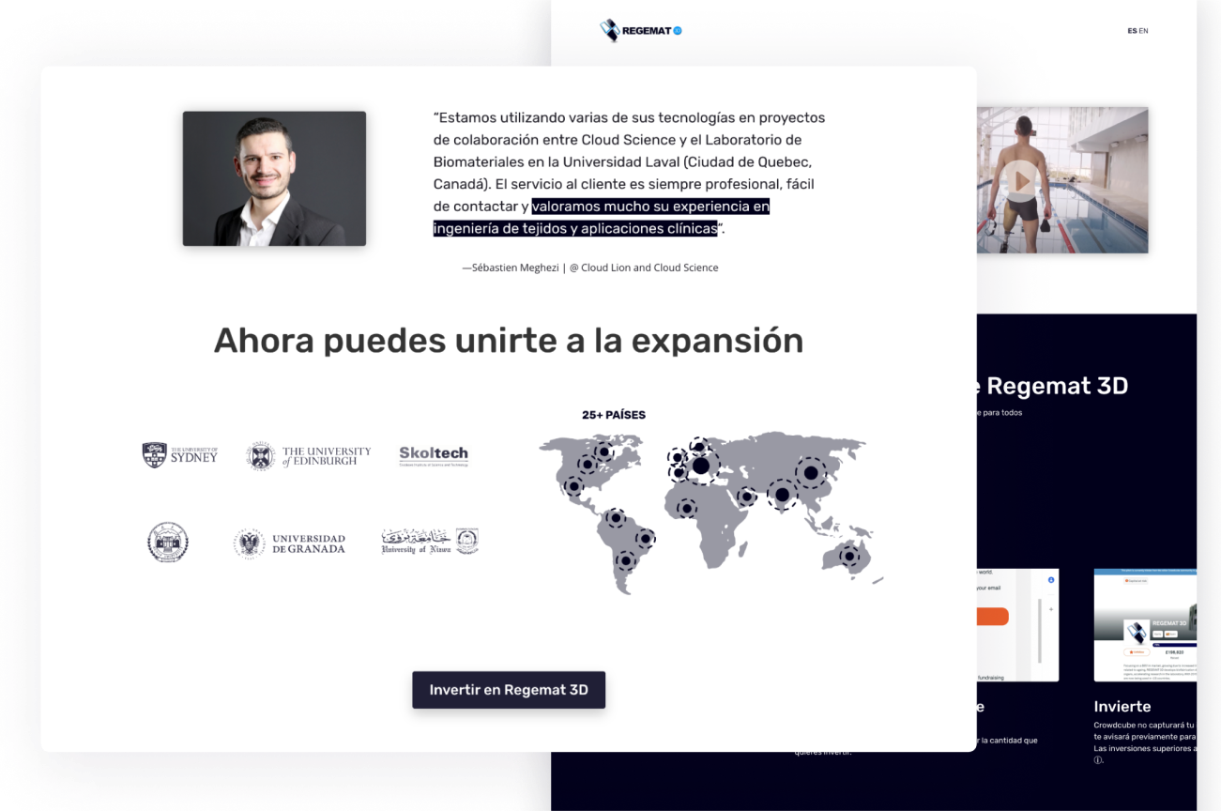Image resolution: width=1221 pixels, height=811 pixels.
Task: Click Sébastien Meghezi's portrait photo
Action: [x=274, y=178]
